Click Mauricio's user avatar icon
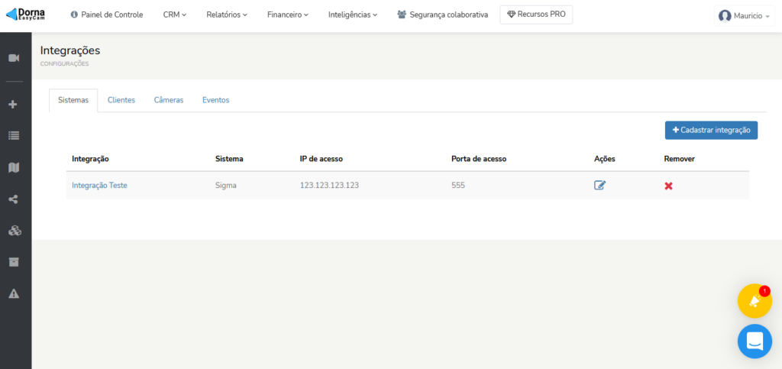 coord(725,16)
